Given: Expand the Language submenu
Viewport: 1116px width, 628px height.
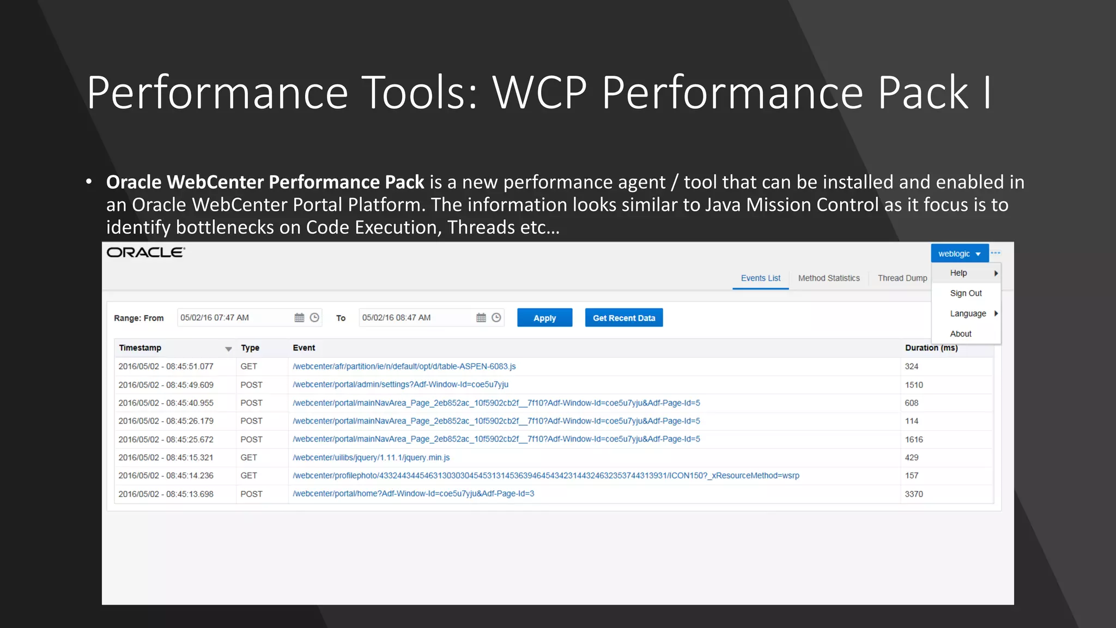Looking at the screenshot, I should click(x=966, y=313).
